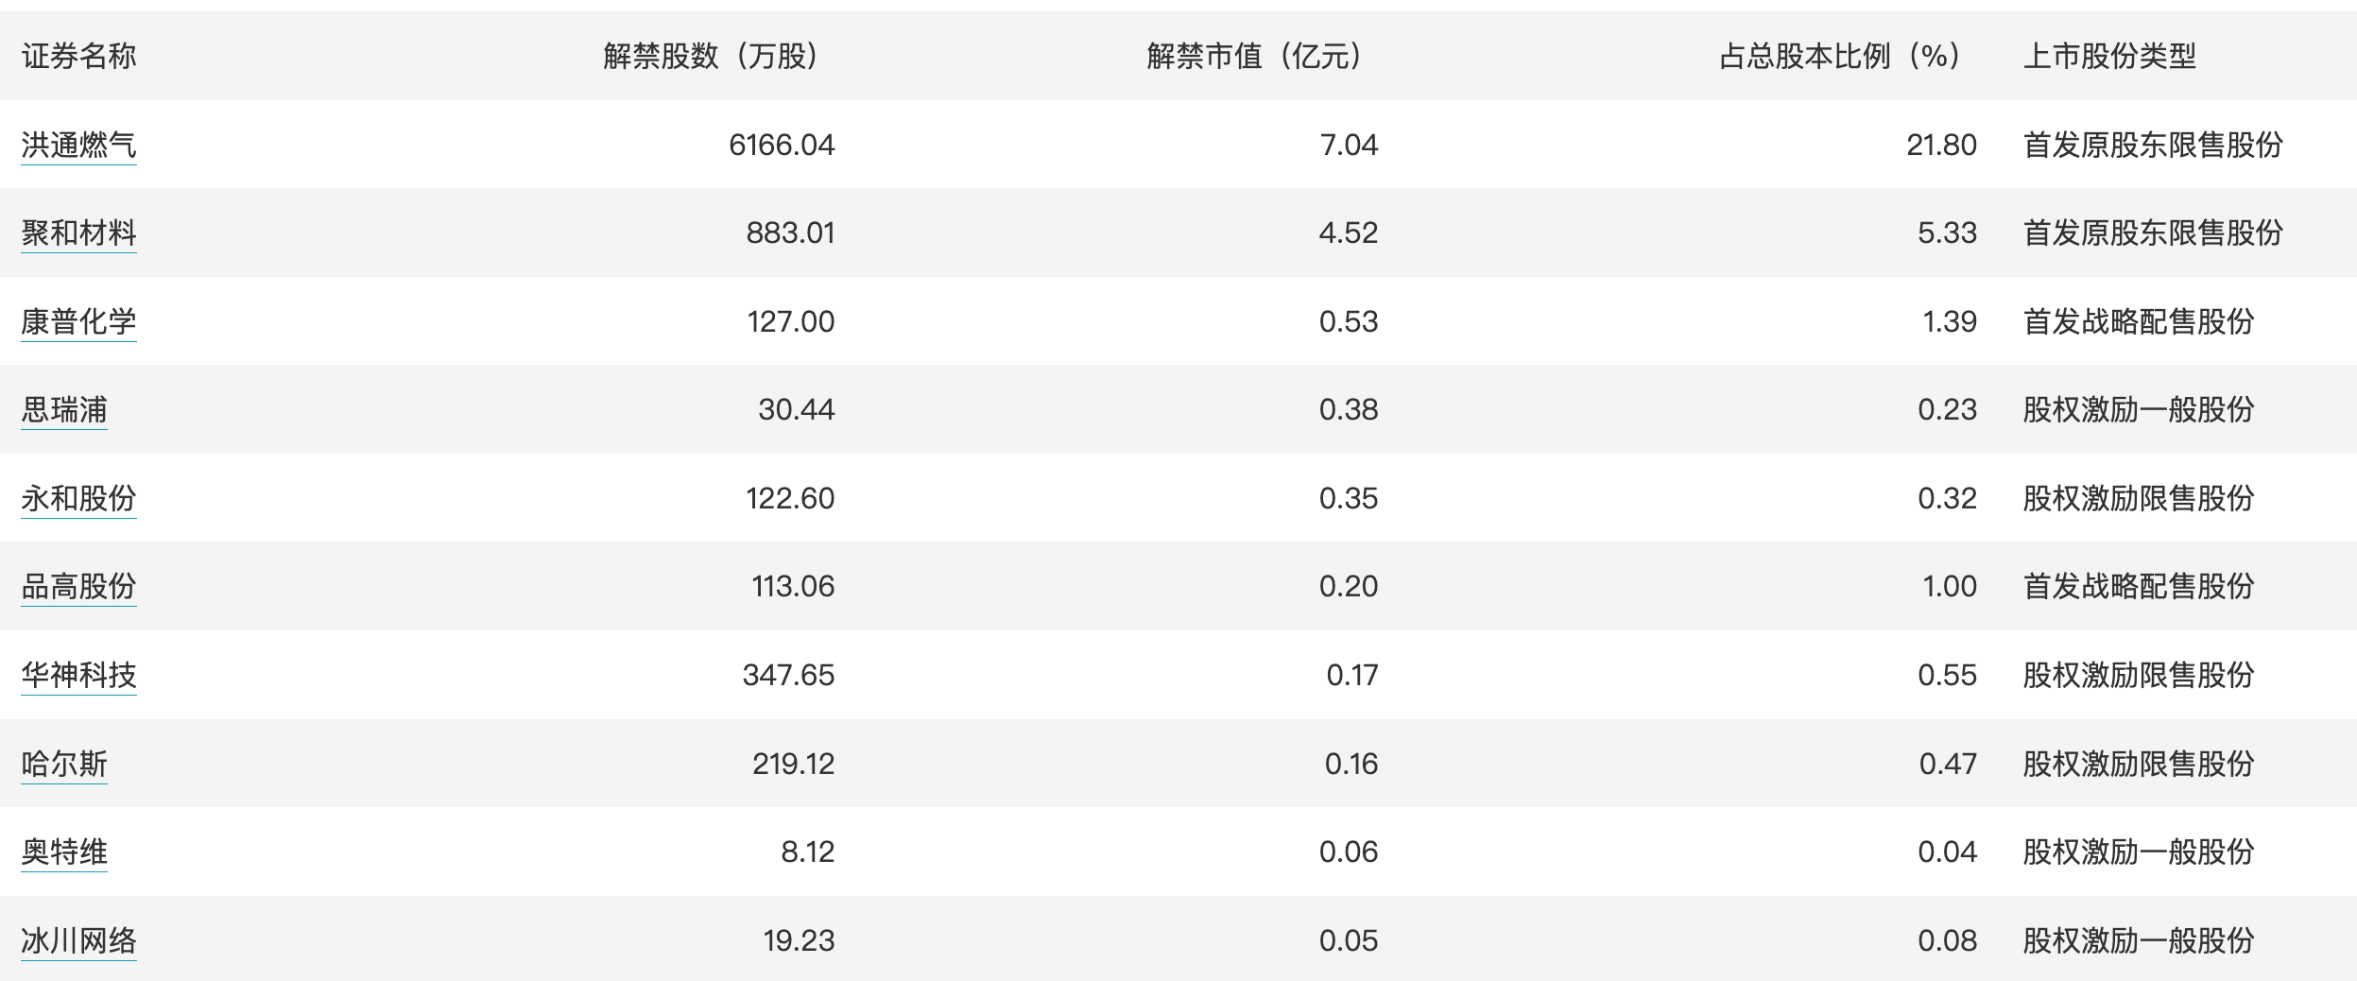
Task: Click the 康普化学 security name
Action: [78, 321]
